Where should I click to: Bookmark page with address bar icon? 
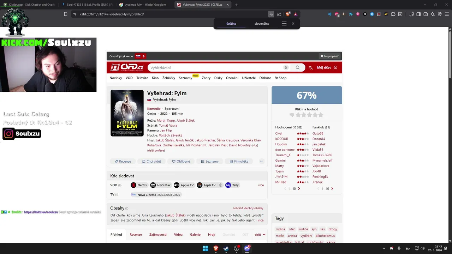(x=65, y=14)
